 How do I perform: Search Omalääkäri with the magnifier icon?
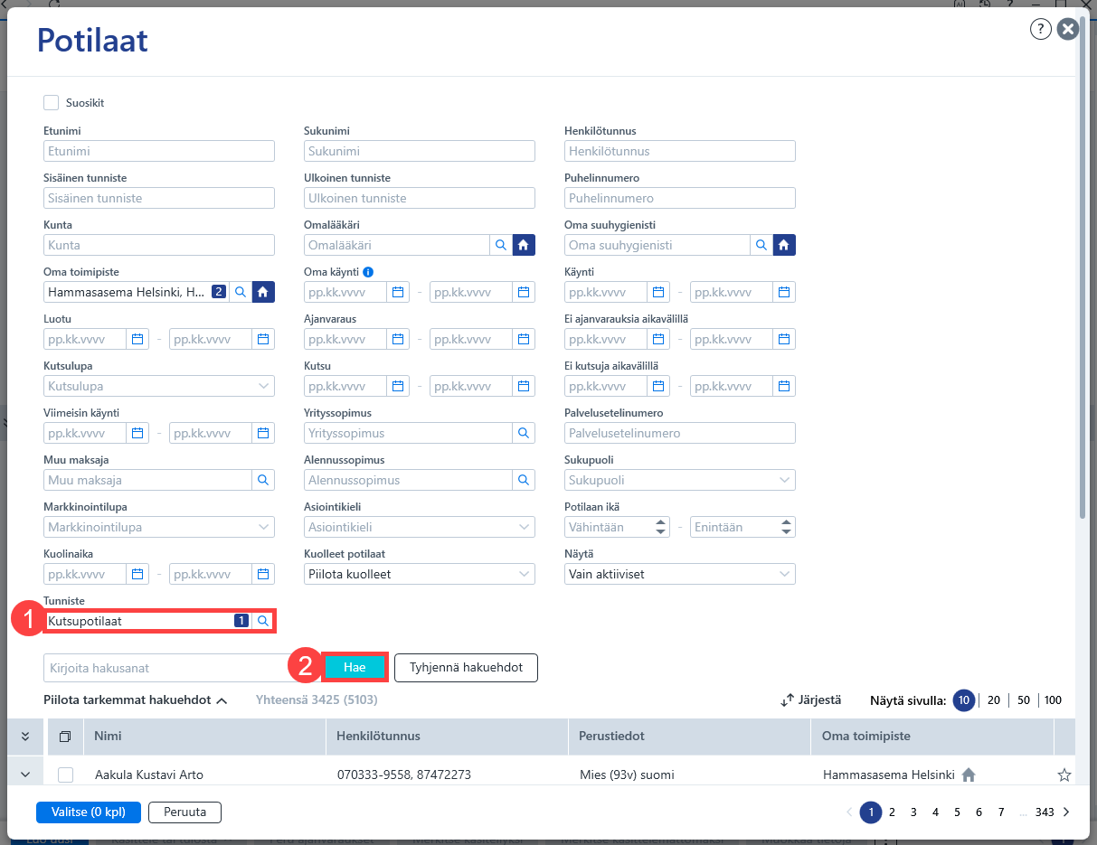pos(501,245)
